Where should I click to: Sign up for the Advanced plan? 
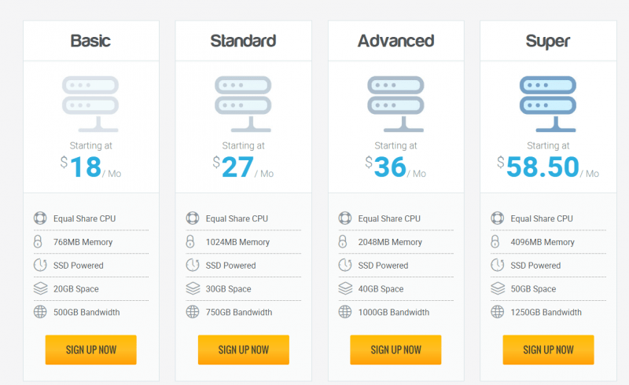pos(396,350)
